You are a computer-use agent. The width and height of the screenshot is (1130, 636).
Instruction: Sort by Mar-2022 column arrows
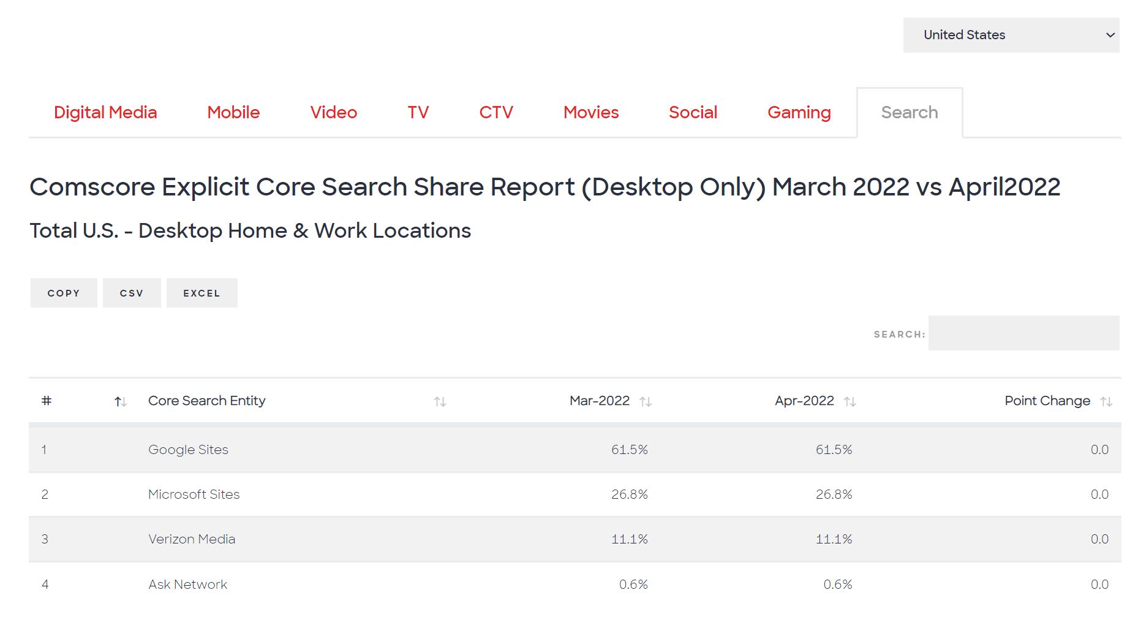(646, 402)
